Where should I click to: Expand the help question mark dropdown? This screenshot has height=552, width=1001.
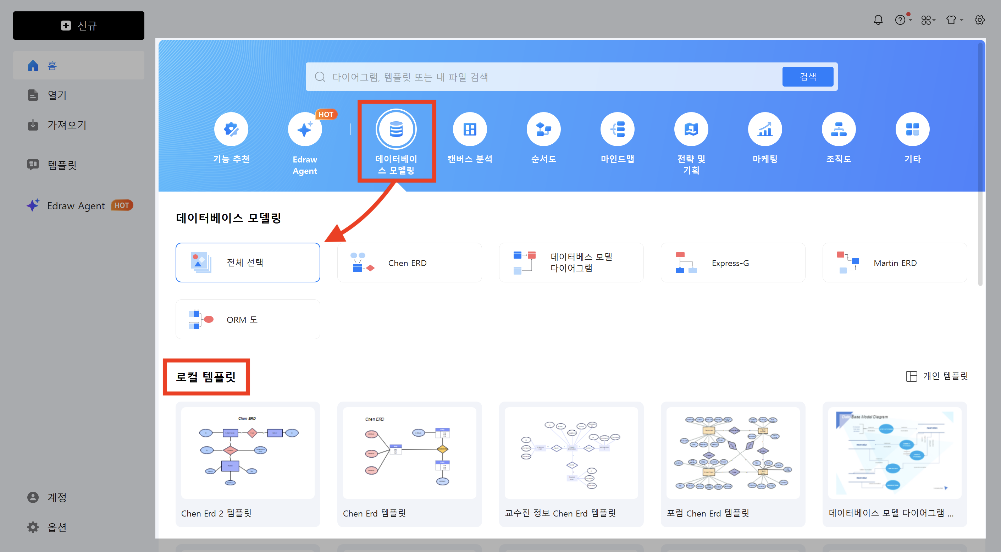click(903, 20)
